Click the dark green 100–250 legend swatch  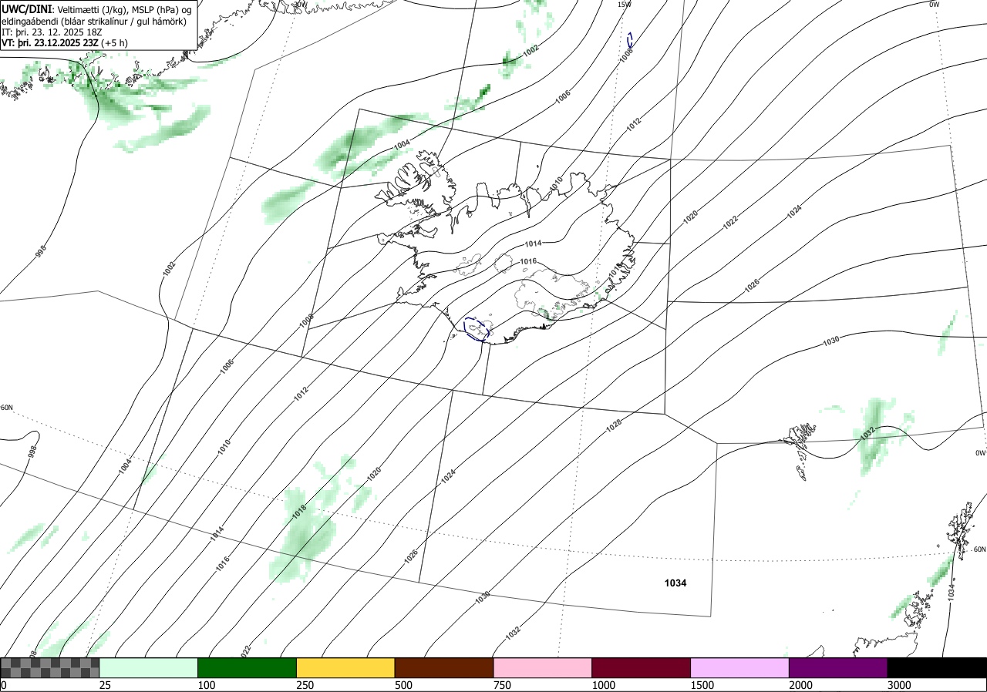(x=248, y=667)
